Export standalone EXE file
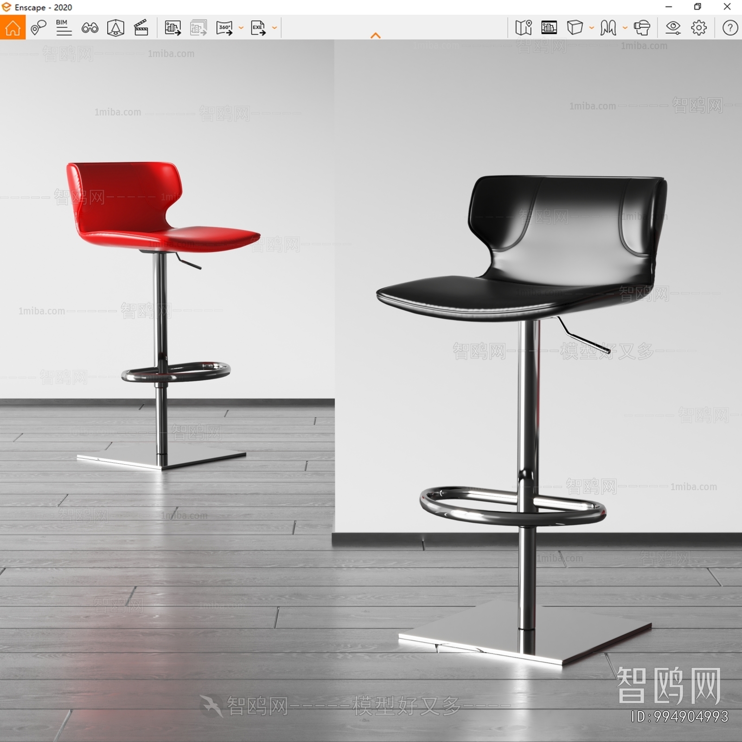This screenshot has height=742, width=742. (258, 28)
